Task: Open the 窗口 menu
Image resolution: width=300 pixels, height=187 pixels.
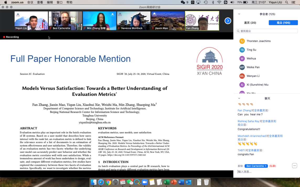Action: (60, 2)
